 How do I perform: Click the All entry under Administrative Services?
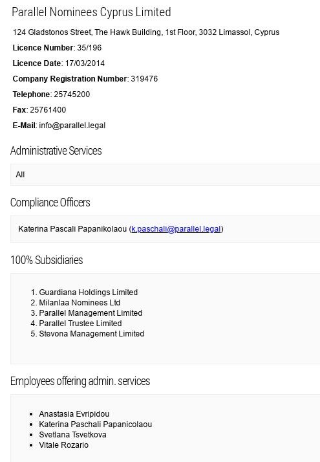(x=20, y=175)
